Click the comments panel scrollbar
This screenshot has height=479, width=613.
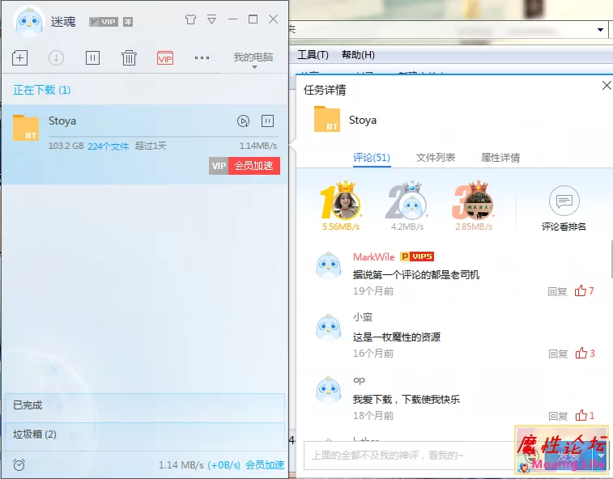tap(611, 260)
